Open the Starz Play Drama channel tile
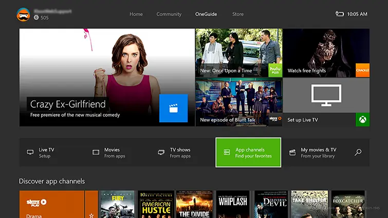Screen dimensions: 388x218 [x=52, y=205]
